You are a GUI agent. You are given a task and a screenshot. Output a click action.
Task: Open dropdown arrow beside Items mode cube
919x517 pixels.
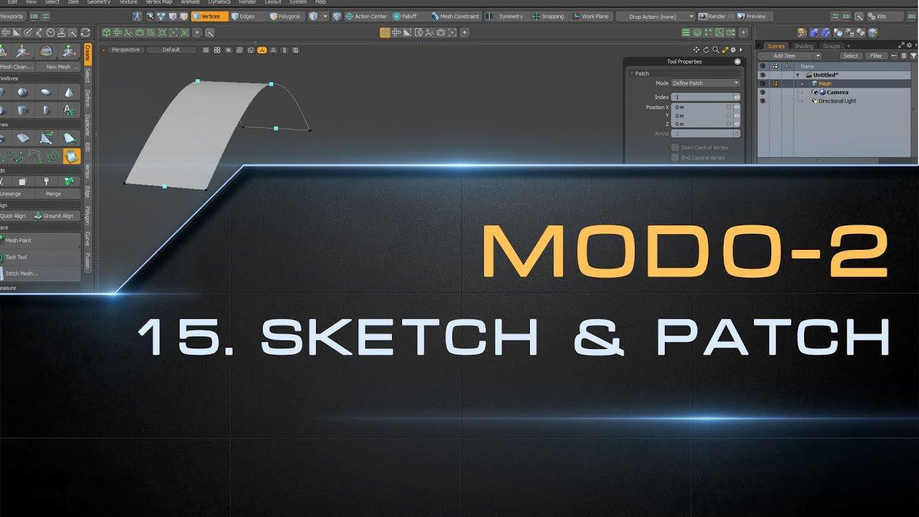point(325,16)
